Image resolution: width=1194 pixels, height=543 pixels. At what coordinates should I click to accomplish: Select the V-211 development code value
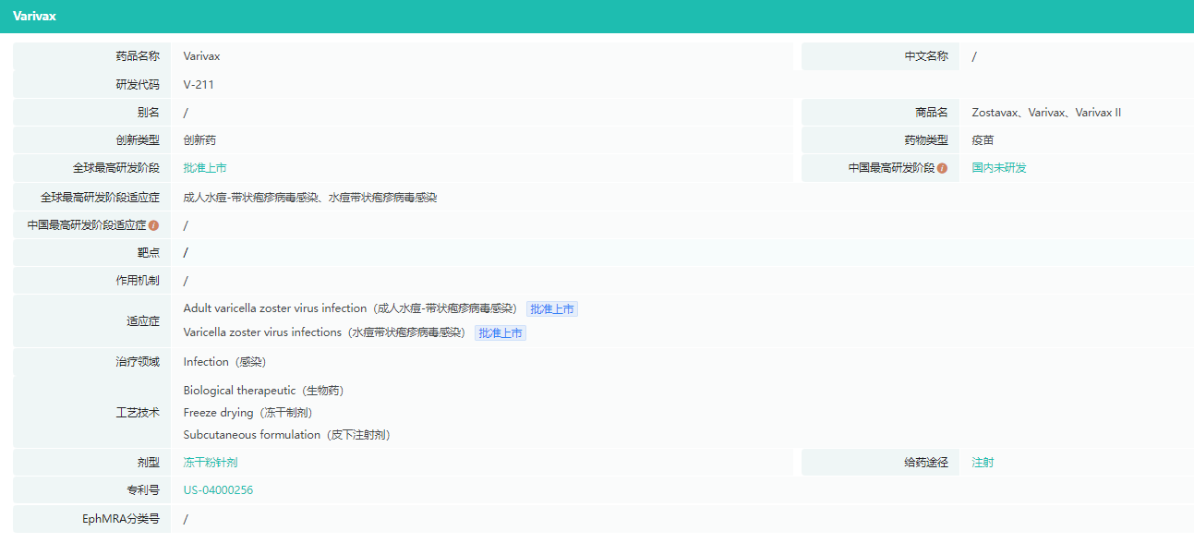click(x=199, y=85)
